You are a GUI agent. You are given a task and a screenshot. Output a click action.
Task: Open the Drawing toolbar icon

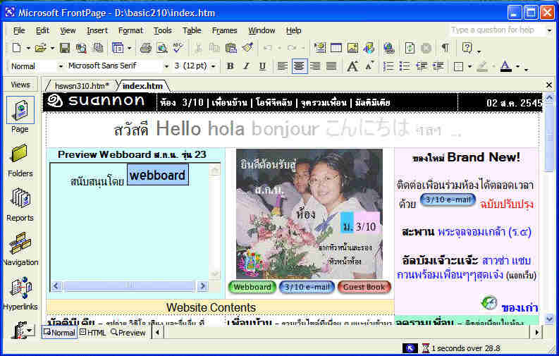coord(369,48)
